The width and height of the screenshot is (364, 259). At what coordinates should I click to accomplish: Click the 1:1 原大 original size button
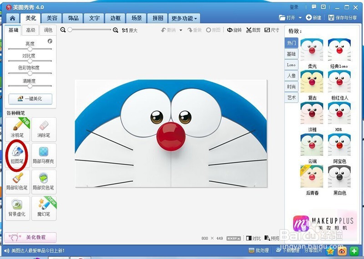130,30
